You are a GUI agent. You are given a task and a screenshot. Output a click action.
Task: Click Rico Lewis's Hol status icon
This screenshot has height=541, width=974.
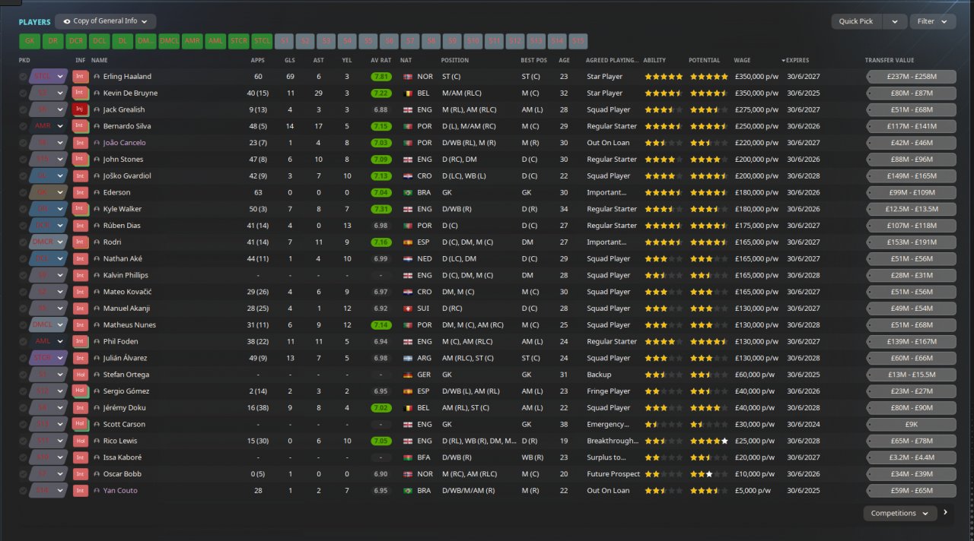(x=80, y=441)
